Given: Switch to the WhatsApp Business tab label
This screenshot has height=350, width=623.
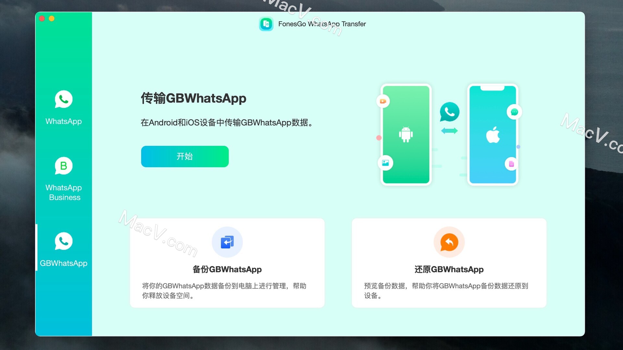Looking at the screenshot, I should (x=64, y=192).
